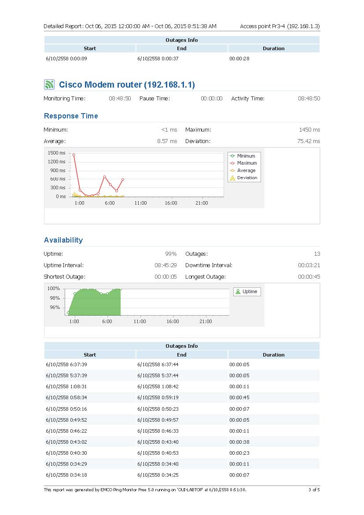
Task: Click the Minimum legend marker
Action: (232, 156)
